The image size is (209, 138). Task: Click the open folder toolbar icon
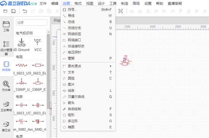click(5, 11)
